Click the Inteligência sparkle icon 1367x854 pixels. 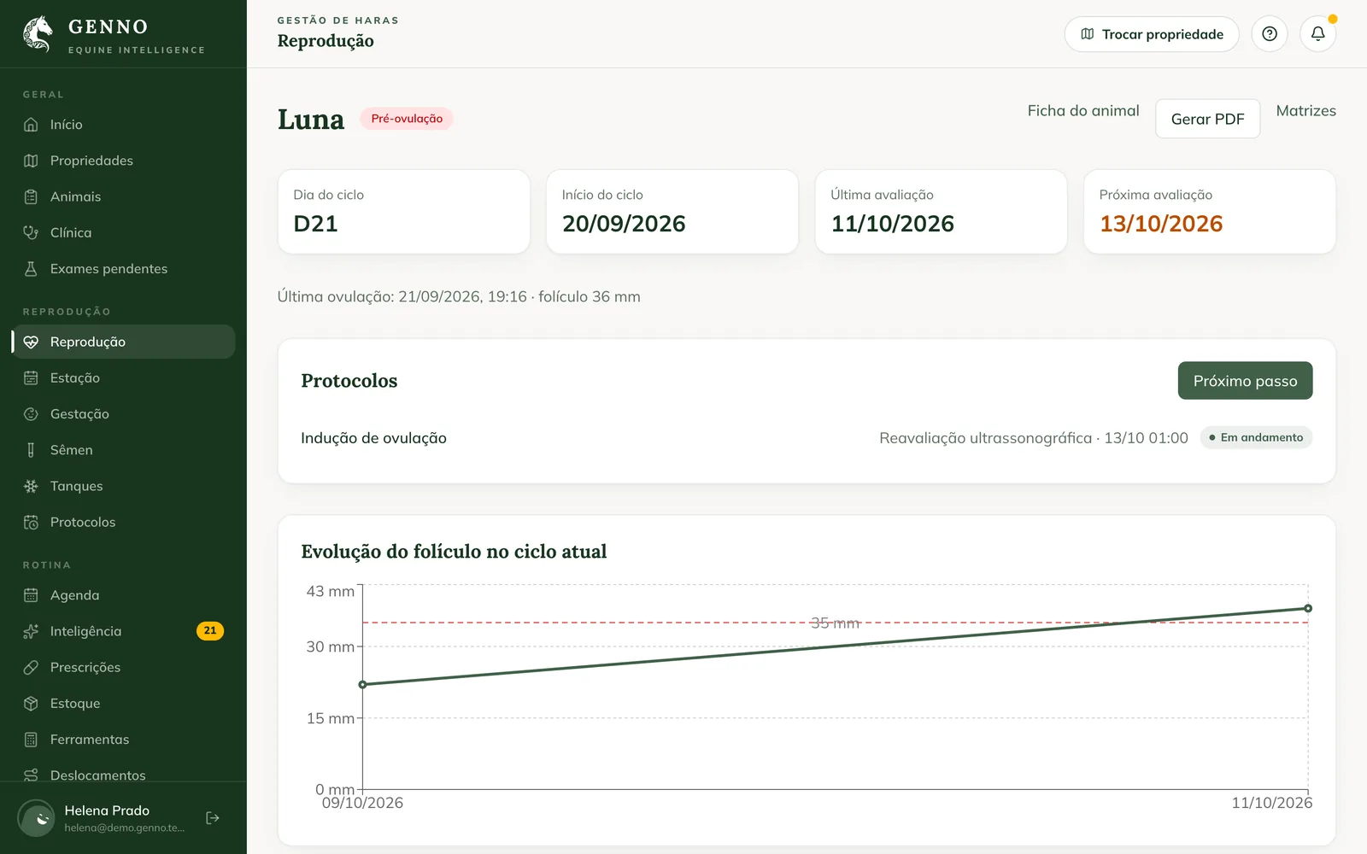coord(31,631)
